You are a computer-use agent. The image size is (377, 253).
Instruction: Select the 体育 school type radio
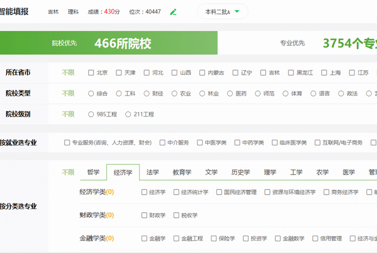pos(285,94)
